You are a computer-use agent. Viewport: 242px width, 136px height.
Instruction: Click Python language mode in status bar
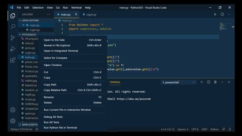click(x=214, y=129)
